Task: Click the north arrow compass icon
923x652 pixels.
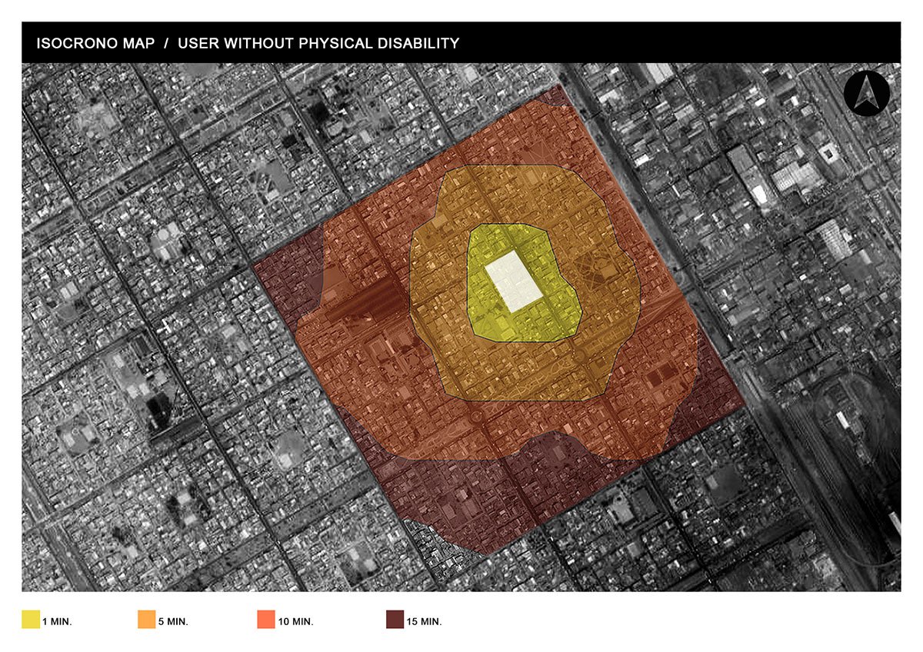Action: [x=867, y=94]
